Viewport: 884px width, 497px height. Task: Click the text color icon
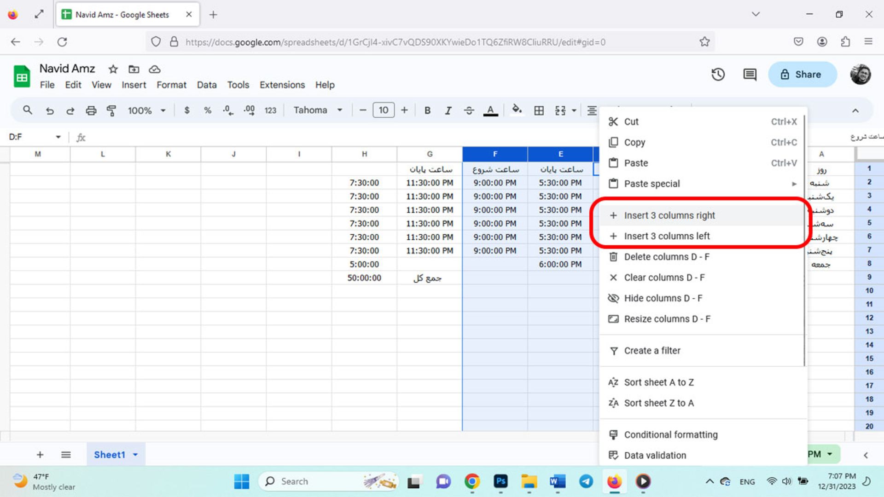coord(490,110)
